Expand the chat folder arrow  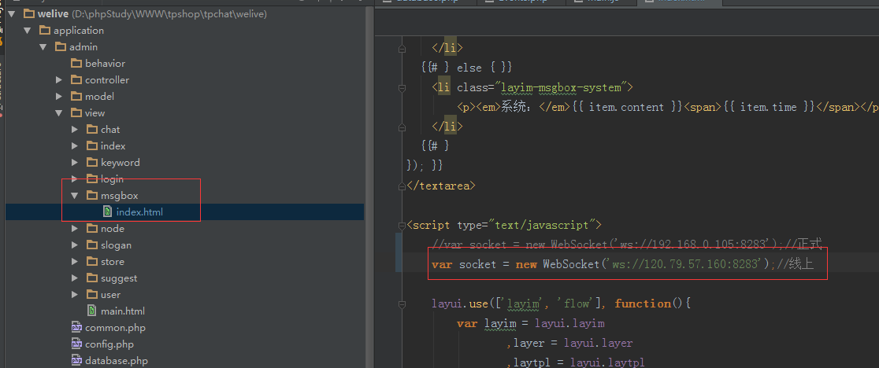pyautogui.click(x=74, y=130)
